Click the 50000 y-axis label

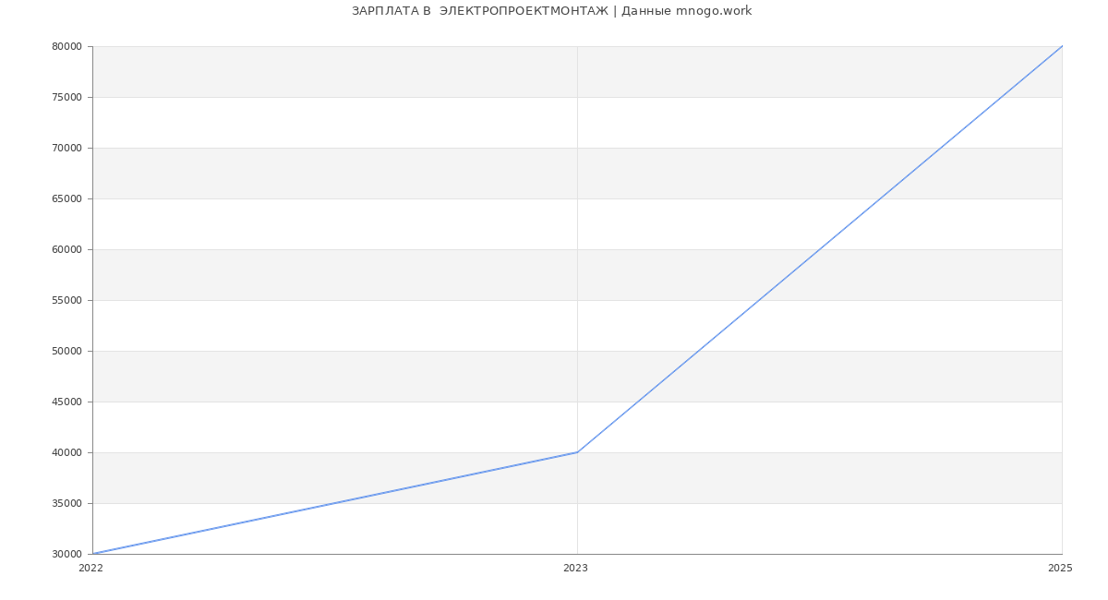click(67, 351)
